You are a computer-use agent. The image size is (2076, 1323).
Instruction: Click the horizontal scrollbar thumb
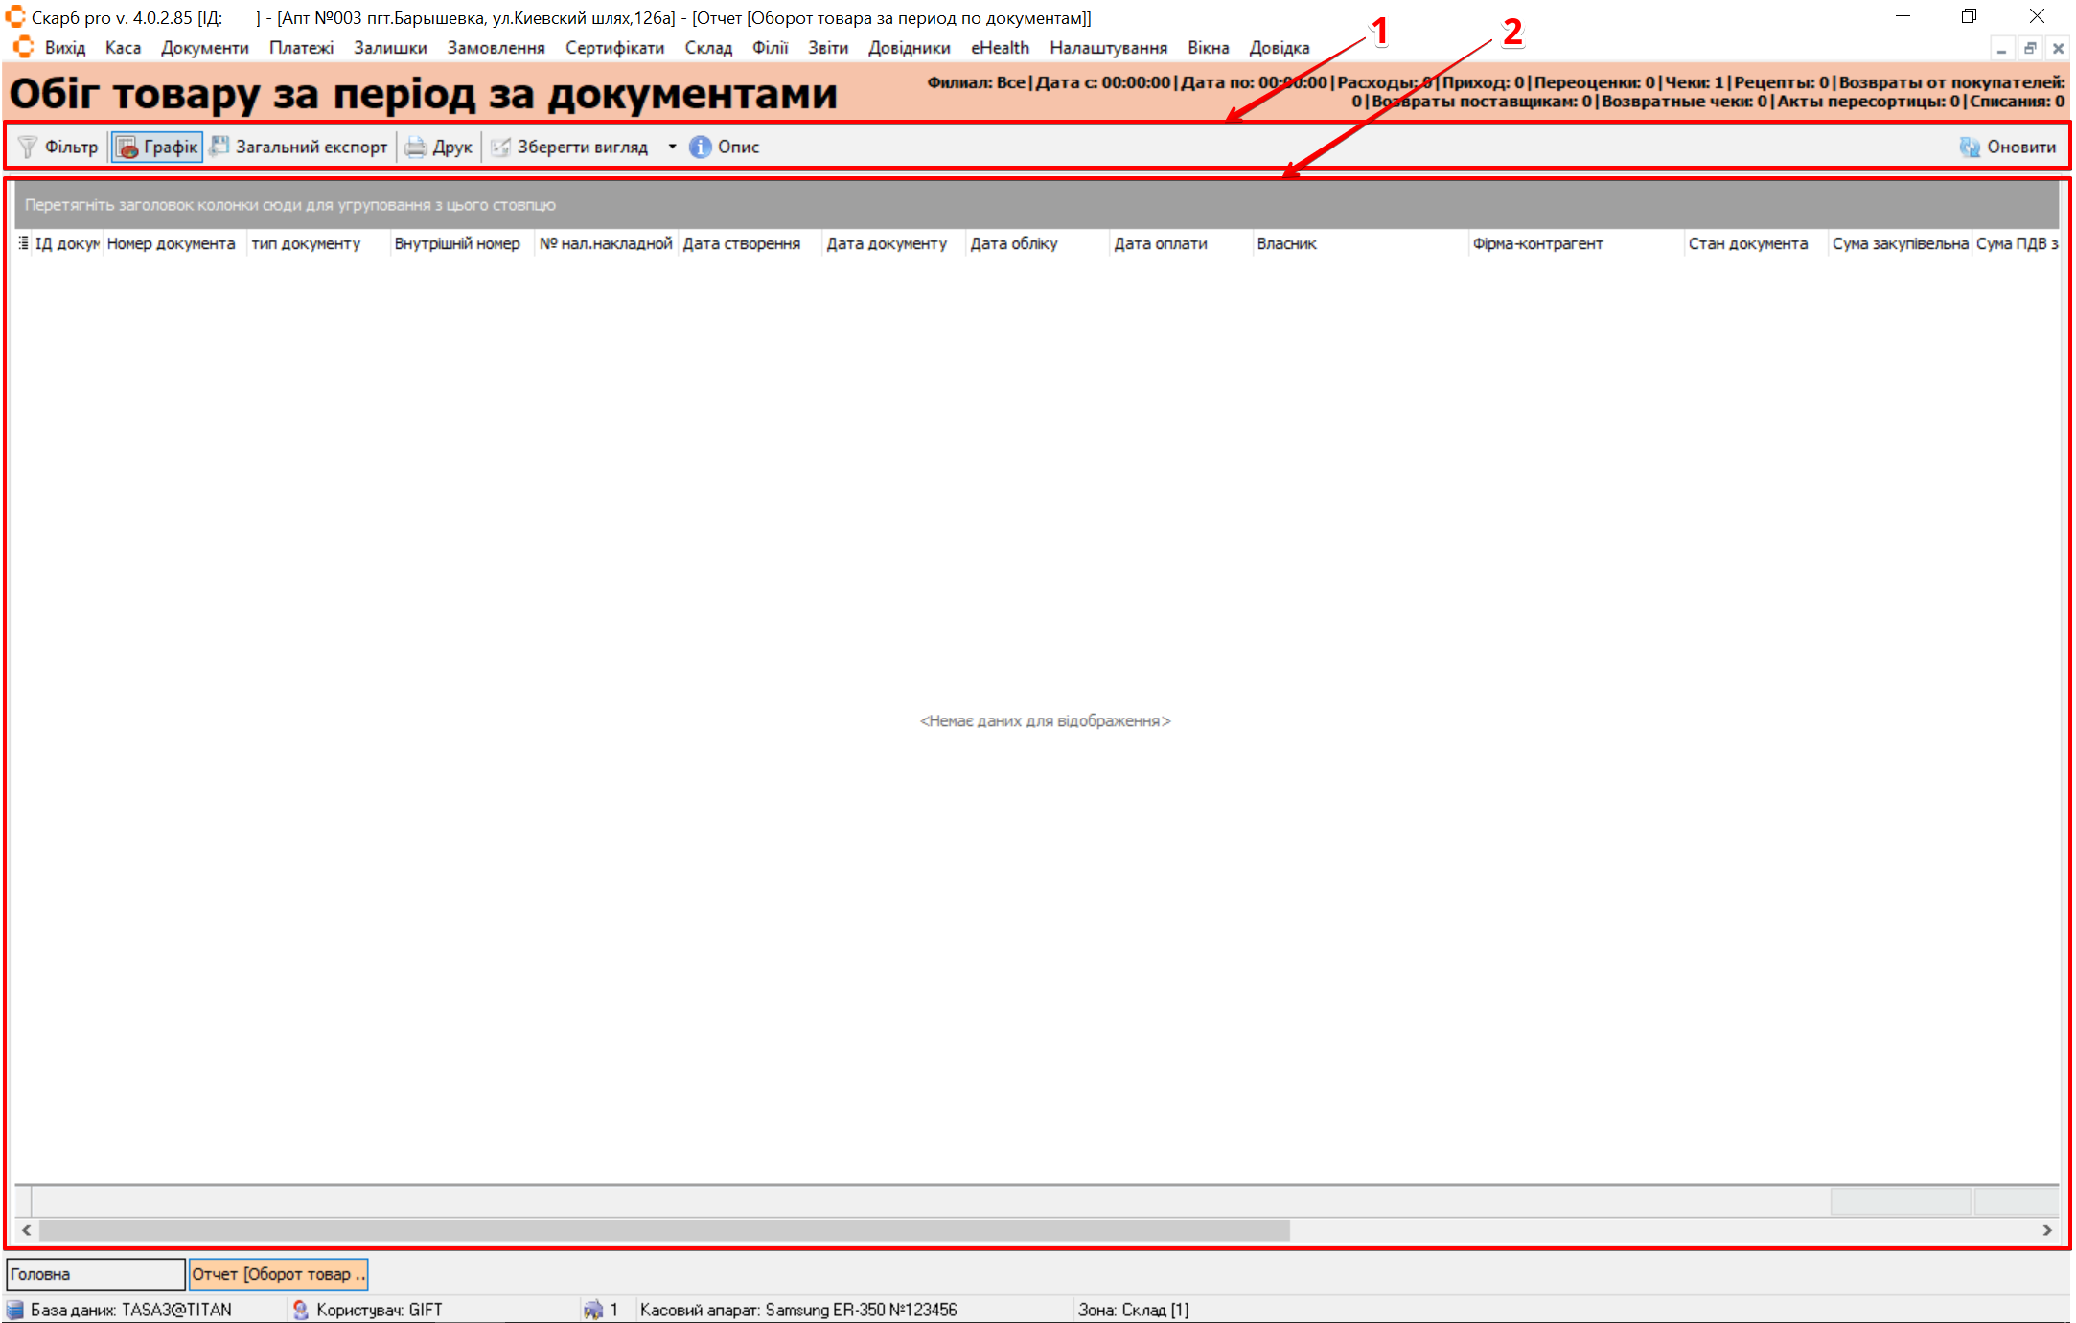[x=663, y=1230]
